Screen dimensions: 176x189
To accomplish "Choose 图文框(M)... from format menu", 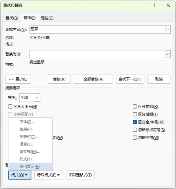I will pos(30,152).
